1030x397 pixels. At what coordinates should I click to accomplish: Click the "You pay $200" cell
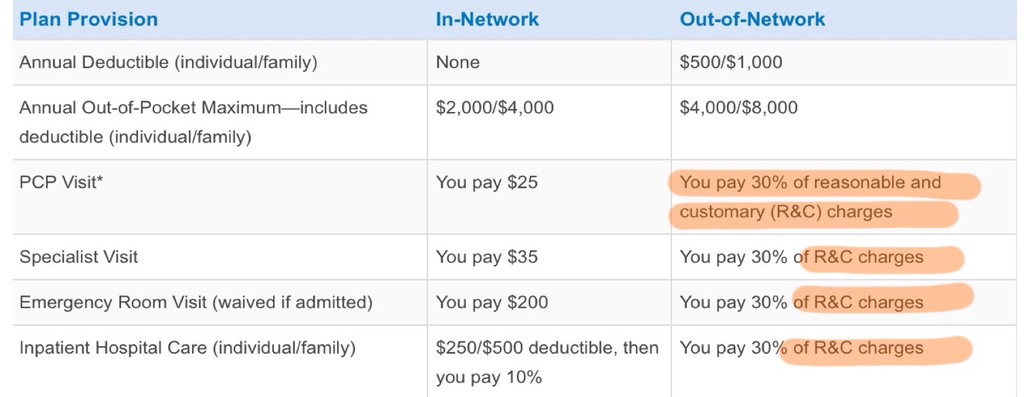(x=492, y=302)
